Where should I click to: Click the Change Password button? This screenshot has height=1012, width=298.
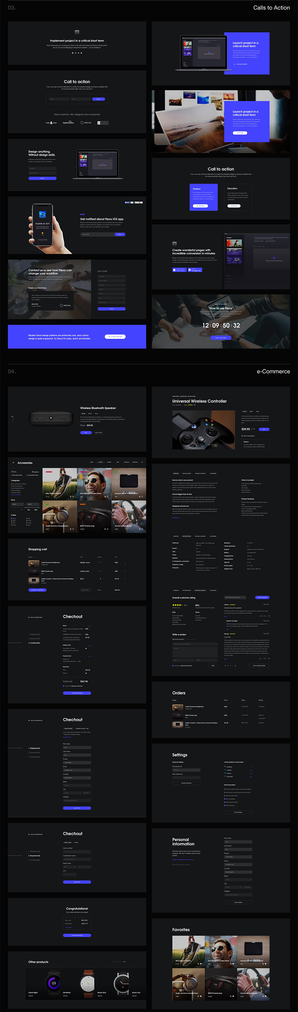click(186, 783)
